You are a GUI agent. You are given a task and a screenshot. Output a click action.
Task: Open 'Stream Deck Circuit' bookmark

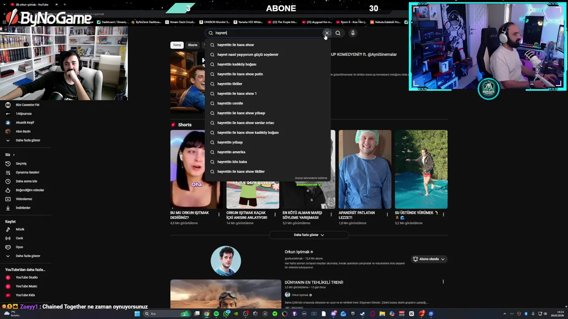pos(180,22)
